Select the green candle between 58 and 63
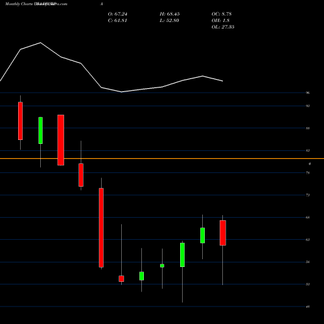The image size is (324, 324). 182,255
